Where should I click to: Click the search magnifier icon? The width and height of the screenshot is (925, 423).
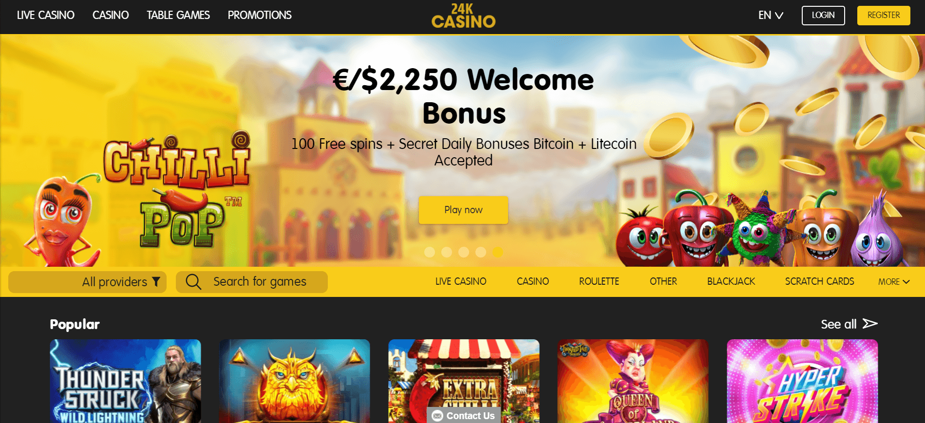pos(193,281)
